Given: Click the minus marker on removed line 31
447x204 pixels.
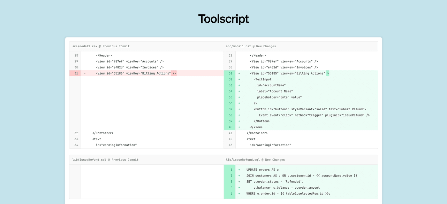Looking at the screenshot, I should point(85,74).
